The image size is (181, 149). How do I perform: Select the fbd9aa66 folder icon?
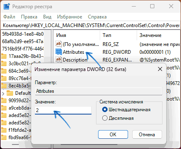tap(4, 138)
